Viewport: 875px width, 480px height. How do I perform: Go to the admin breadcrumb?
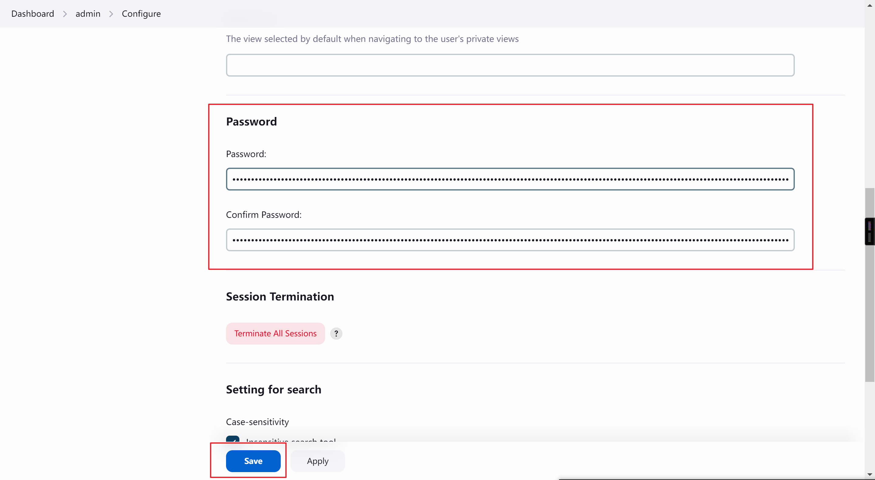click(87, 14)
